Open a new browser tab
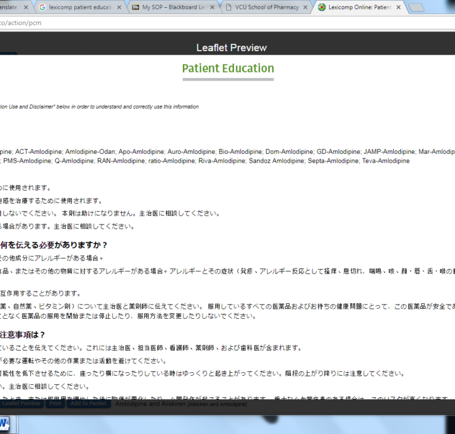This screenshot has width=455, height=434. [x=416, y=8]
